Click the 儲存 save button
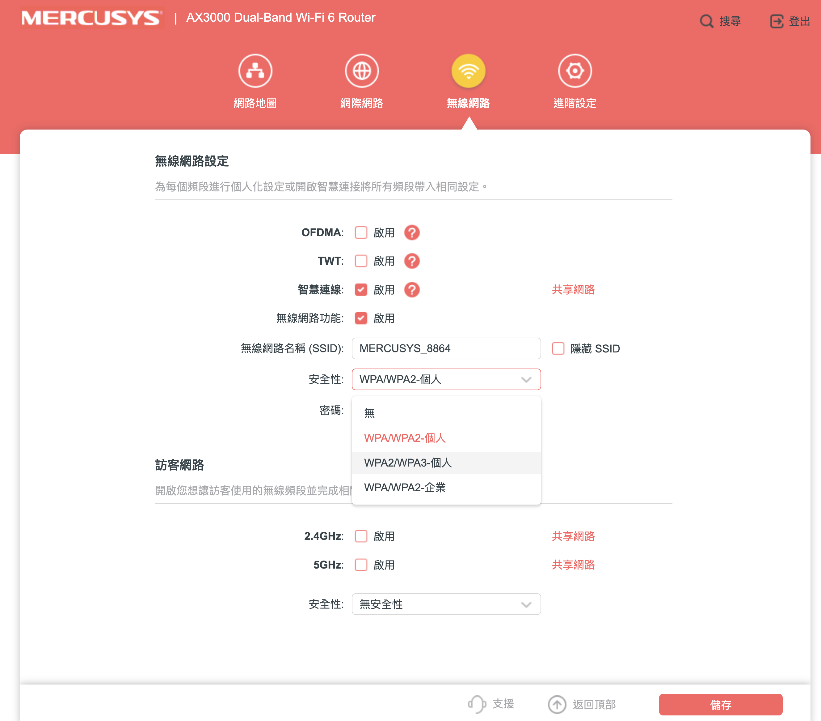Viewport: 821px width, 721px height. [720, 704]
